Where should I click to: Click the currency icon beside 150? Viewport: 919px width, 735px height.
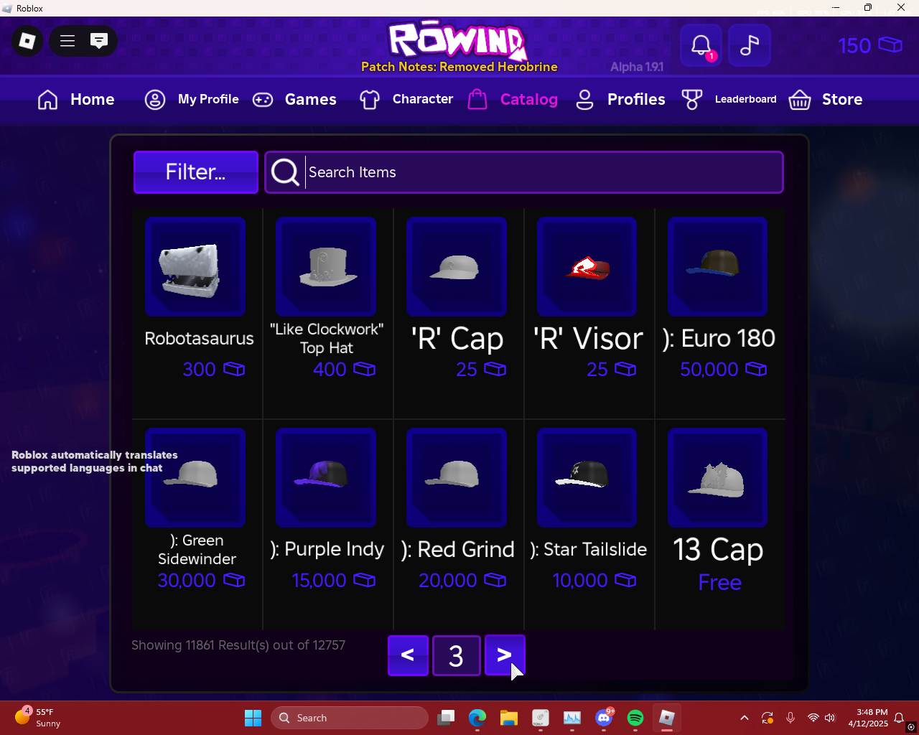[890, 45]
